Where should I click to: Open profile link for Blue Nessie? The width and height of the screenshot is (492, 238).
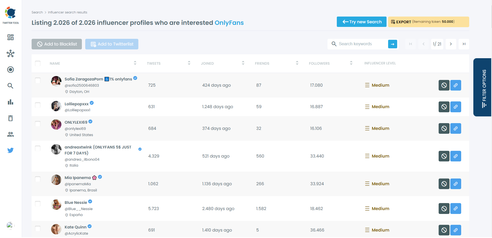[455, 209]
